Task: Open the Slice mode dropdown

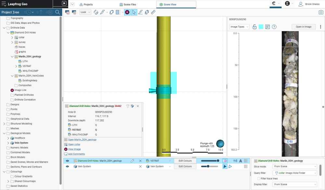Action: [x=295, y=166]
